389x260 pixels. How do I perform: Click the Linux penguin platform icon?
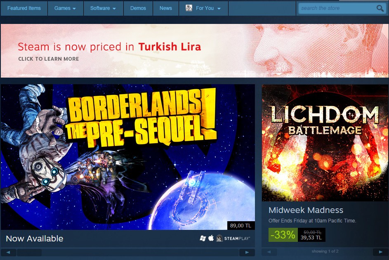tap(219, 238)
